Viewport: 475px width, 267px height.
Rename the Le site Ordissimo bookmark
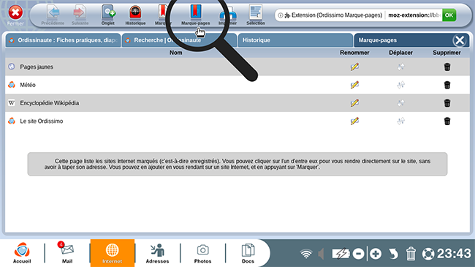[354, 121]
